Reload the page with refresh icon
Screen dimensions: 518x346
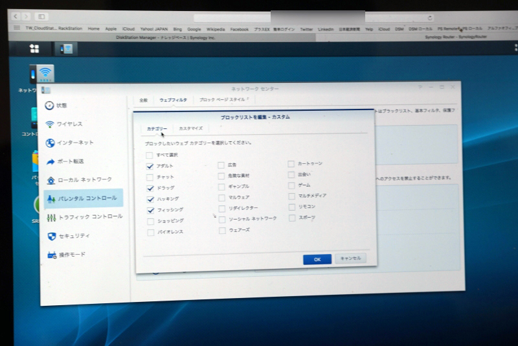click(429, 18)
